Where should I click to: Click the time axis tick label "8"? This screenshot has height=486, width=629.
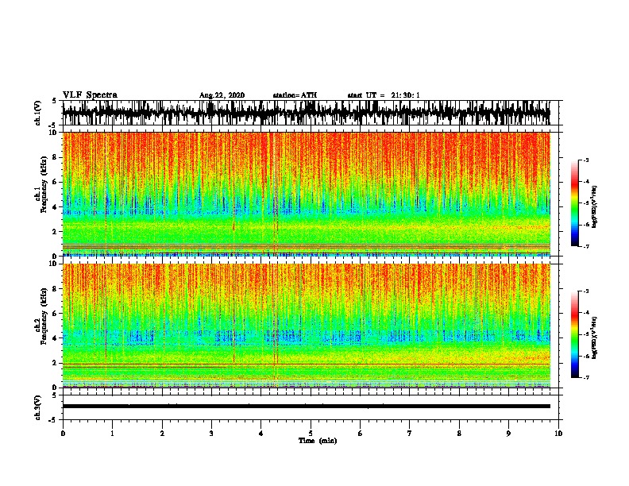(459, 434)
